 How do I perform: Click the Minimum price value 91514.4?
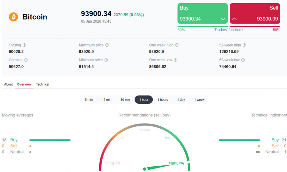pyautogui.click(x=86, y=67)
